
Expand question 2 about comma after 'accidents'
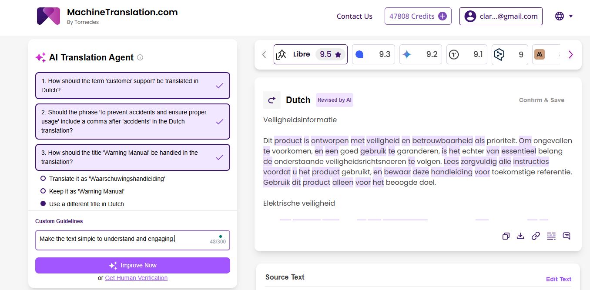point(132,121)
